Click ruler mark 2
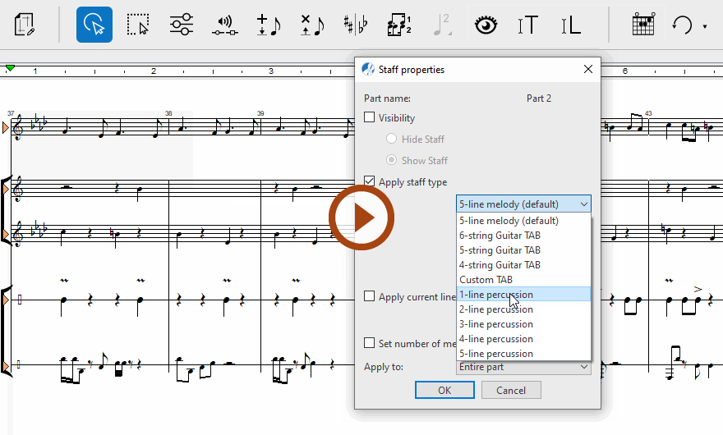The width and height of the screenshot is (723, 435). coord(153,71)
